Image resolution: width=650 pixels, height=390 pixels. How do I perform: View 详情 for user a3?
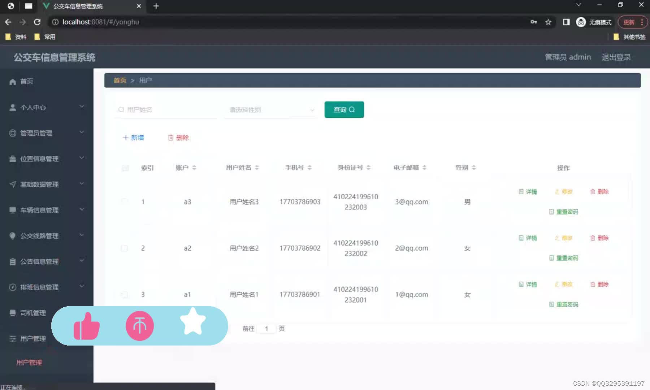pyautogui.click(x=528, y=192)
